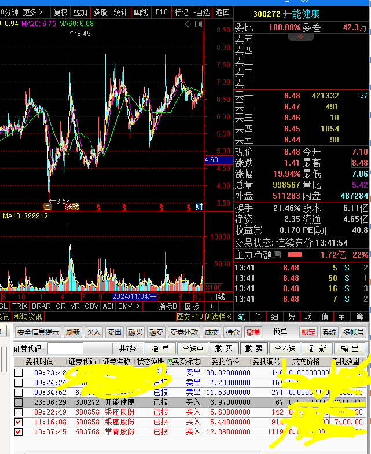The height and width of the screenshot is (454, 371).
Task: Open the F10 company info
Action: point(161,13)
